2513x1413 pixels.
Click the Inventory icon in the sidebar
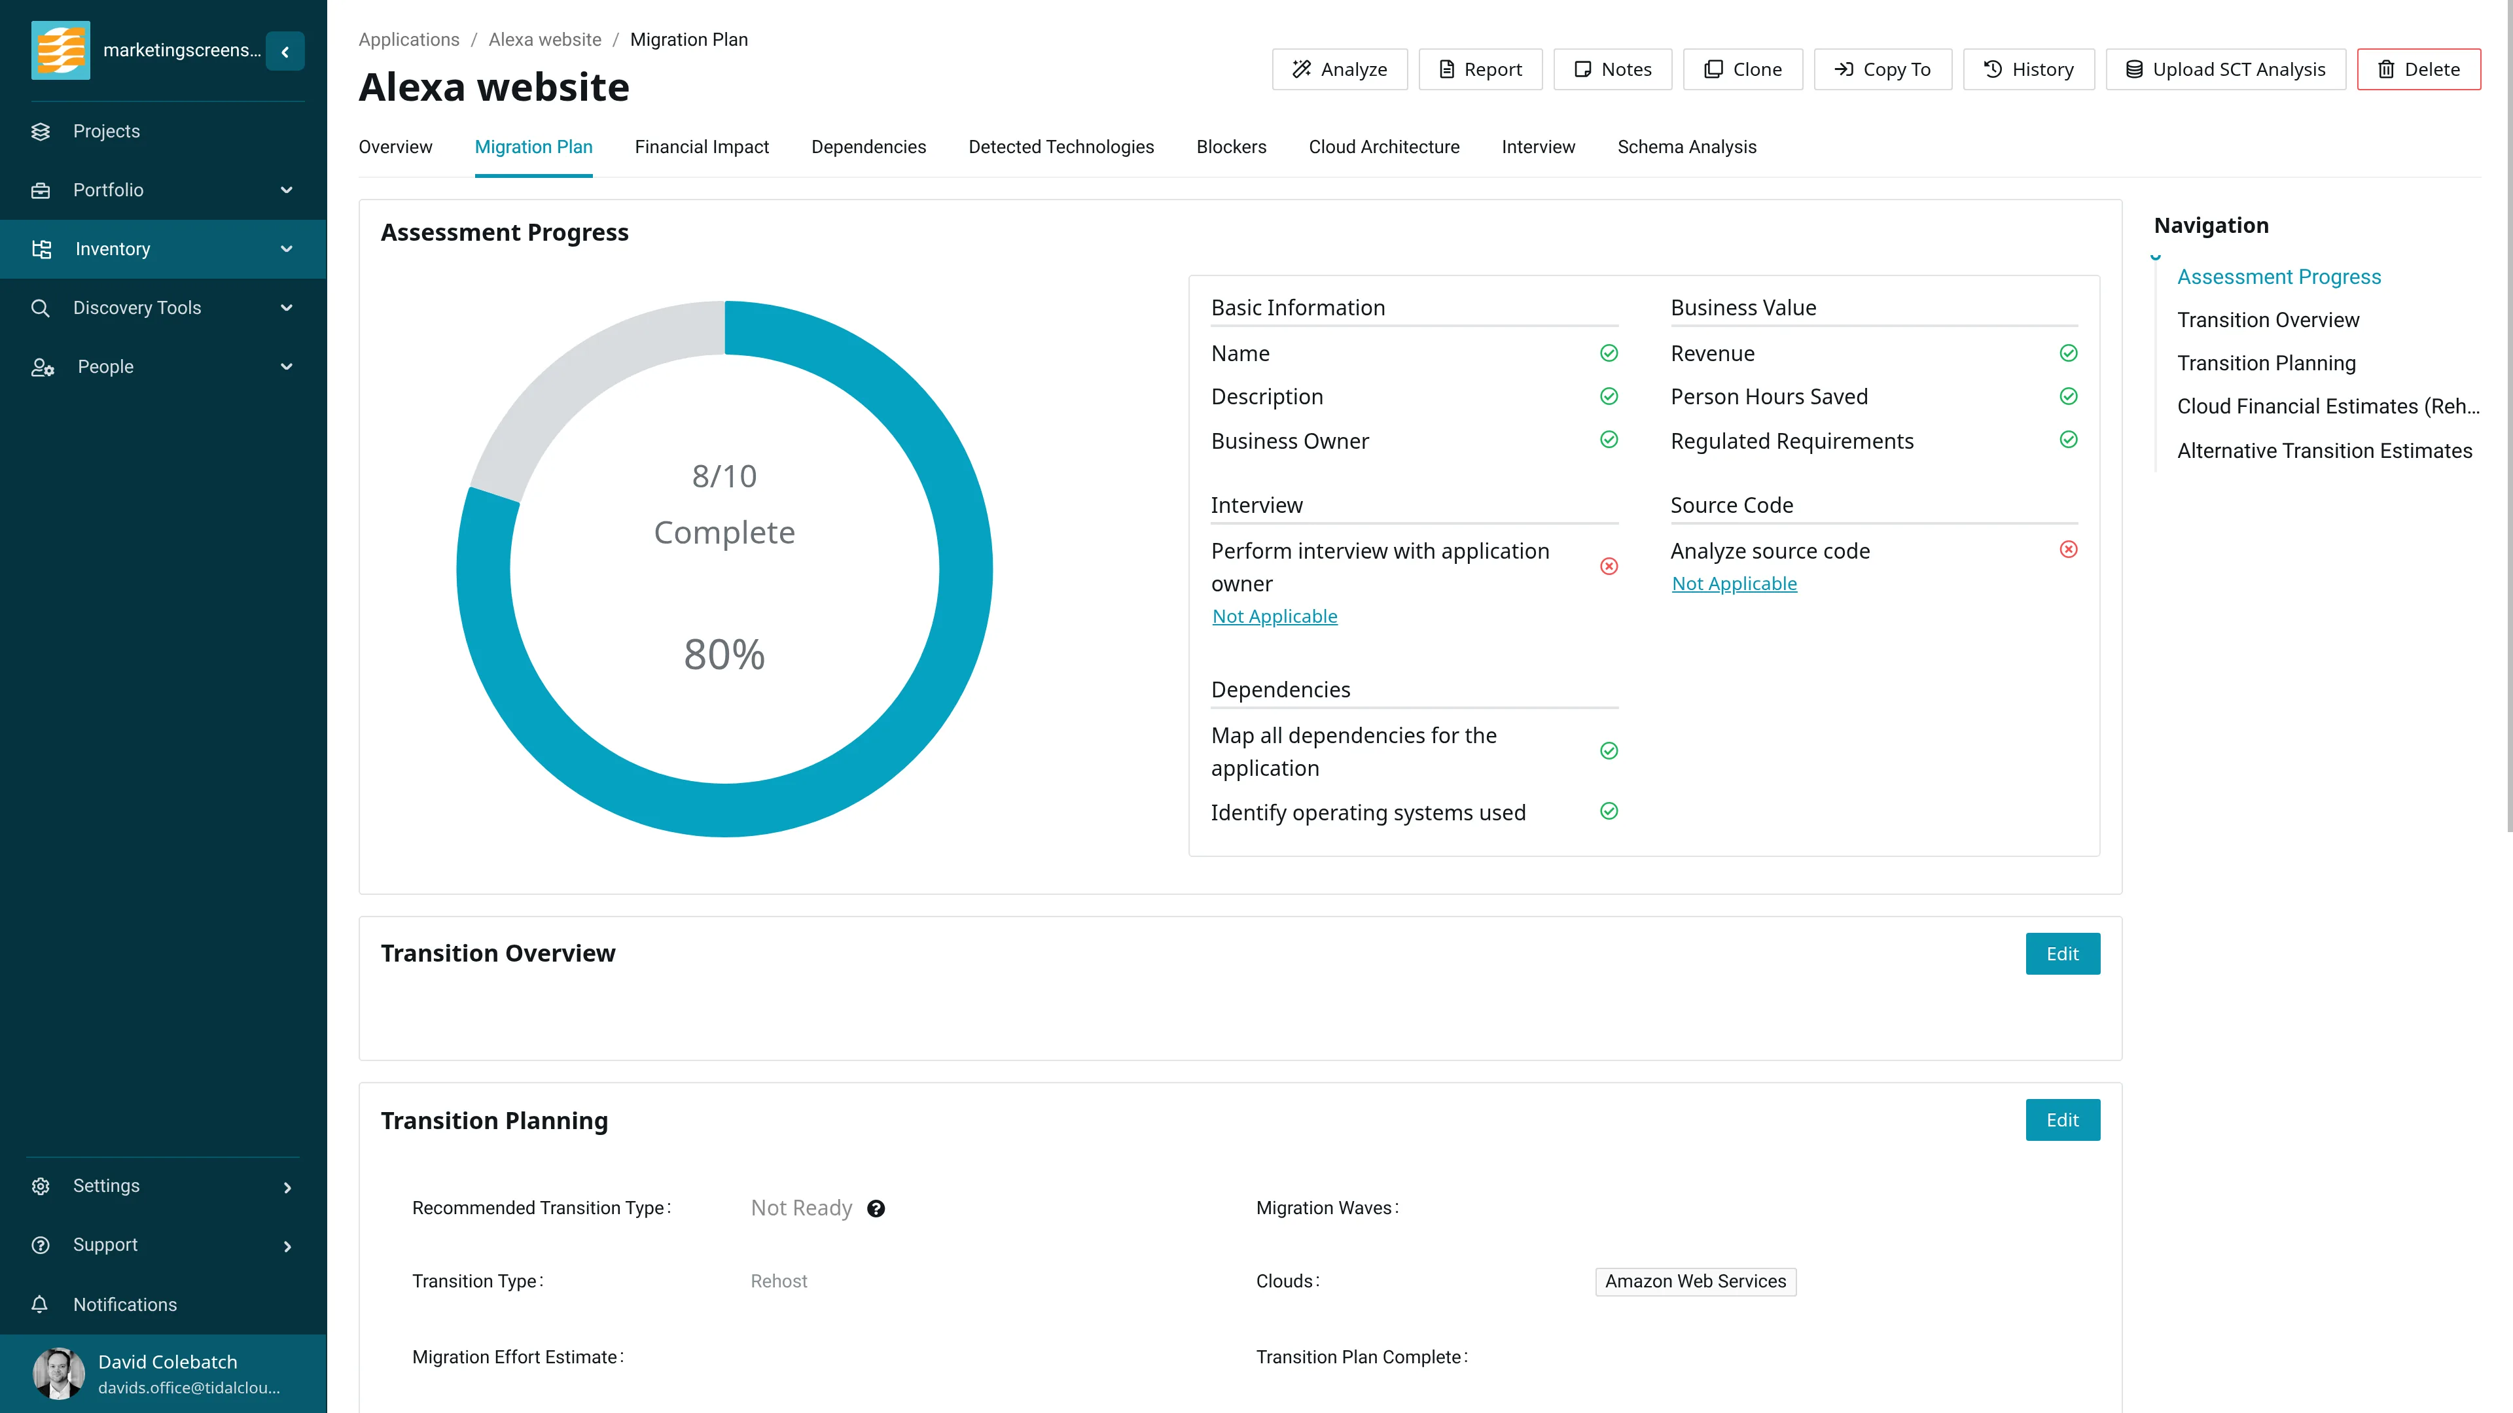pos(41,250)
